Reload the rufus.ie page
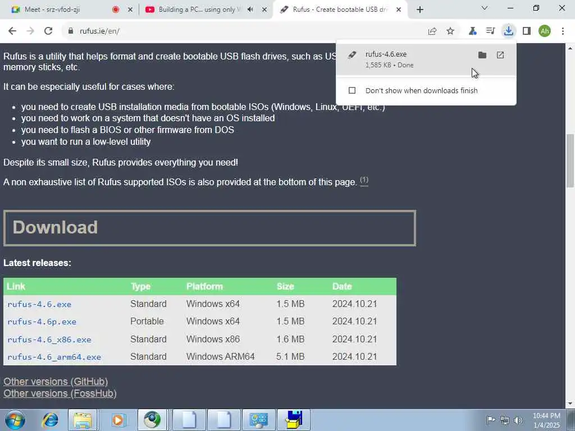This screenshot has width=575, height=431. [48, 31]
